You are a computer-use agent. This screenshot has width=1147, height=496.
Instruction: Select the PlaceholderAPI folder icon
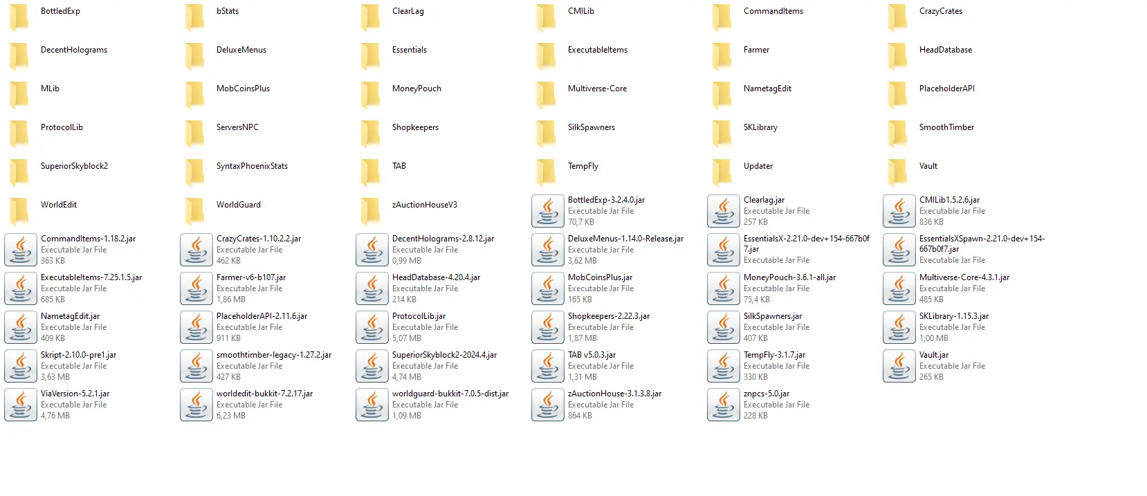899,94
